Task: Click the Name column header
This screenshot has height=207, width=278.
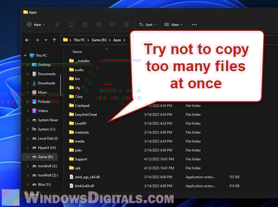Action: [x=77, y=52]
